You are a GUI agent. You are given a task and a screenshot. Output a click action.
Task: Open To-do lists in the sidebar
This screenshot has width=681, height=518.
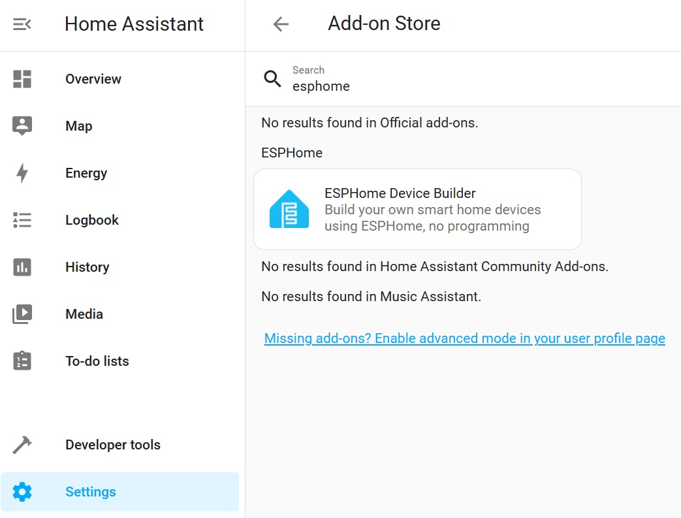[120, 361]
